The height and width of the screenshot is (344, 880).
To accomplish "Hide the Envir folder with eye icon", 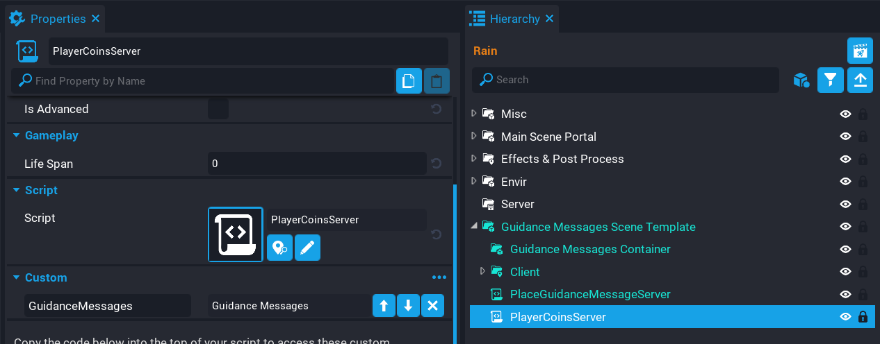I will 845,182.
